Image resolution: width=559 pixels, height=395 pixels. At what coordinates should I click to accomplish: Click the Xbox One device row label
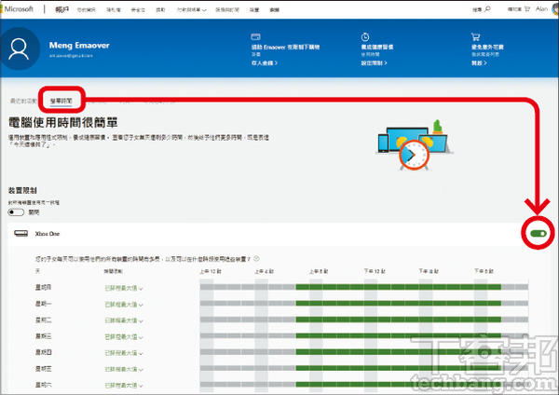tap(48, 234)
